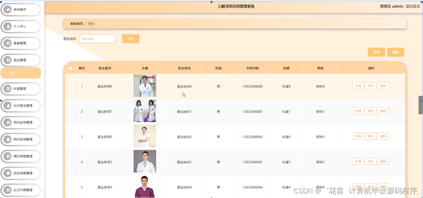423x198 pixels.
Task: Check the row checkbox for 医生账号7
Action: tap(71, 111)
